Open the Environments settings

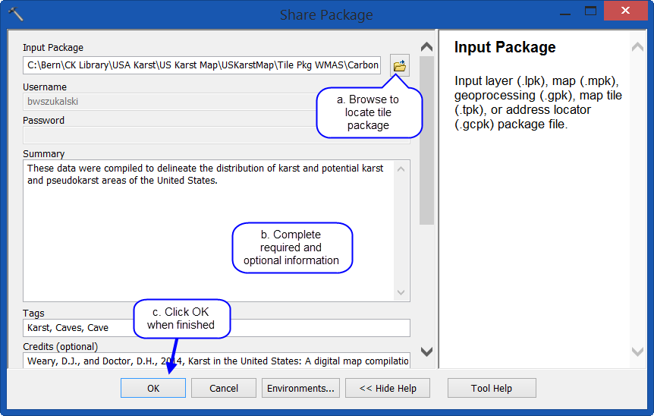point(300,388)
